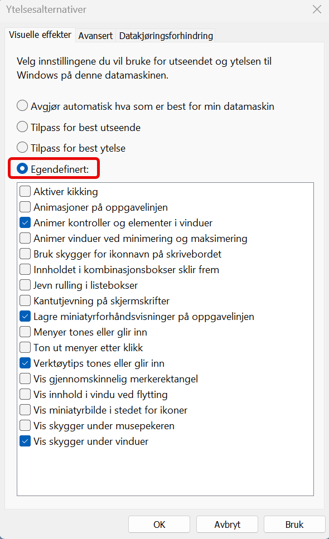Pick the Egendefinert option
The width and height of the screenshot is (329, 539).
click(21, 168)
